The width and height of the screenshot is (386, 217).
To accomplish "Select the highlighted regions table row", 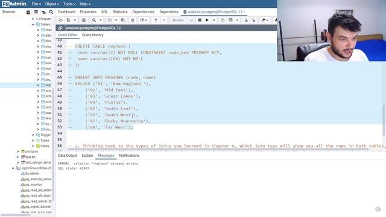I will (x=26, y=85).
